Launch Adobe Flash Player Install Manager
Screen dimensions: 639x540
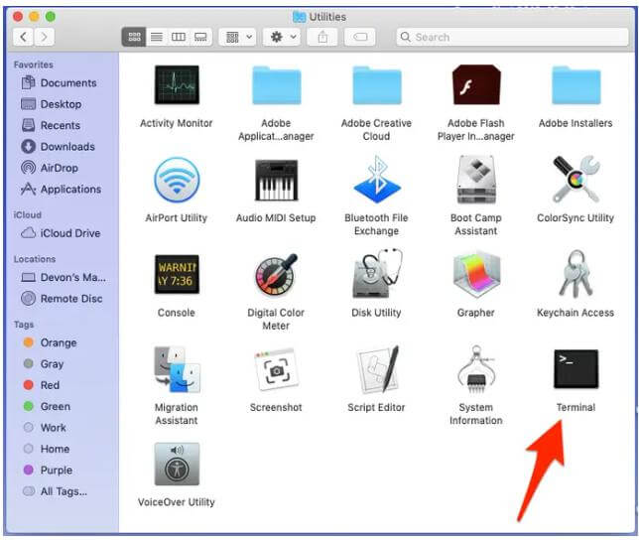tap(476, 84)
